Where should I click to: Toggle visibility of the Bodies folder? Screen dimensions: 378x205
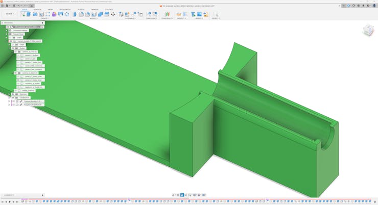(13, 48)
